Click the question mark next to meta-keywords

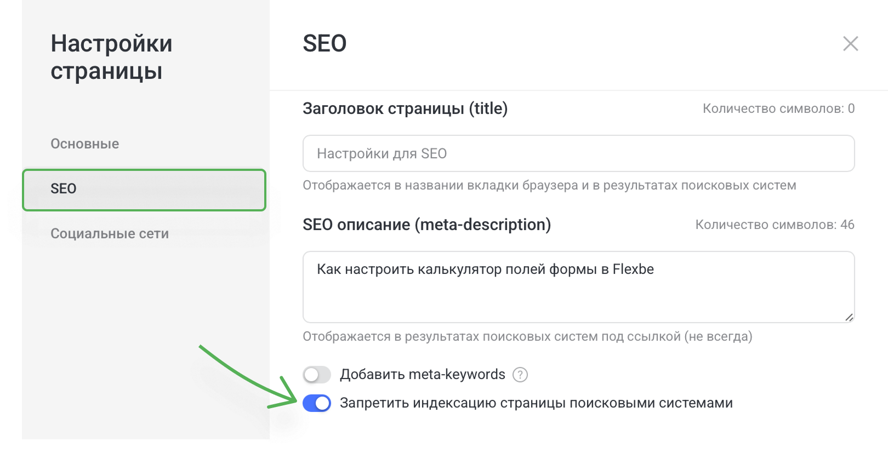coord(521,375)
